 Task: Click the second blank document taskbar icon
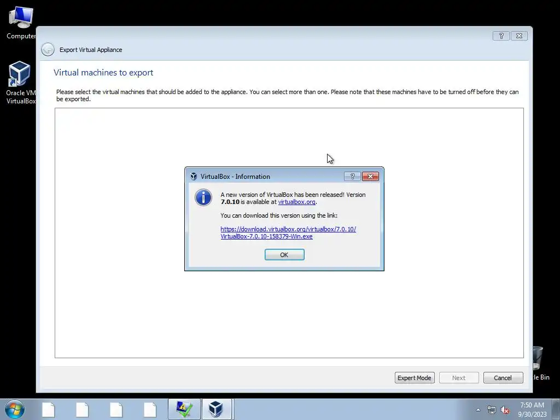[x=82, y=410]
